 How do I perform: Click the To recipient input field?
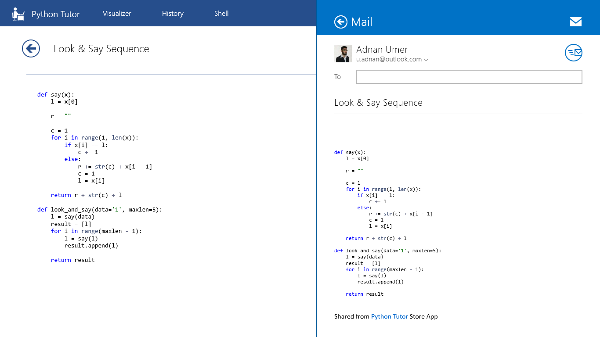(469, 77)
